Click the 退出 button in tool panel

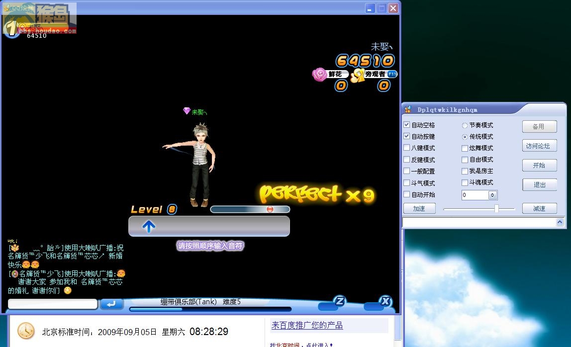539,184
